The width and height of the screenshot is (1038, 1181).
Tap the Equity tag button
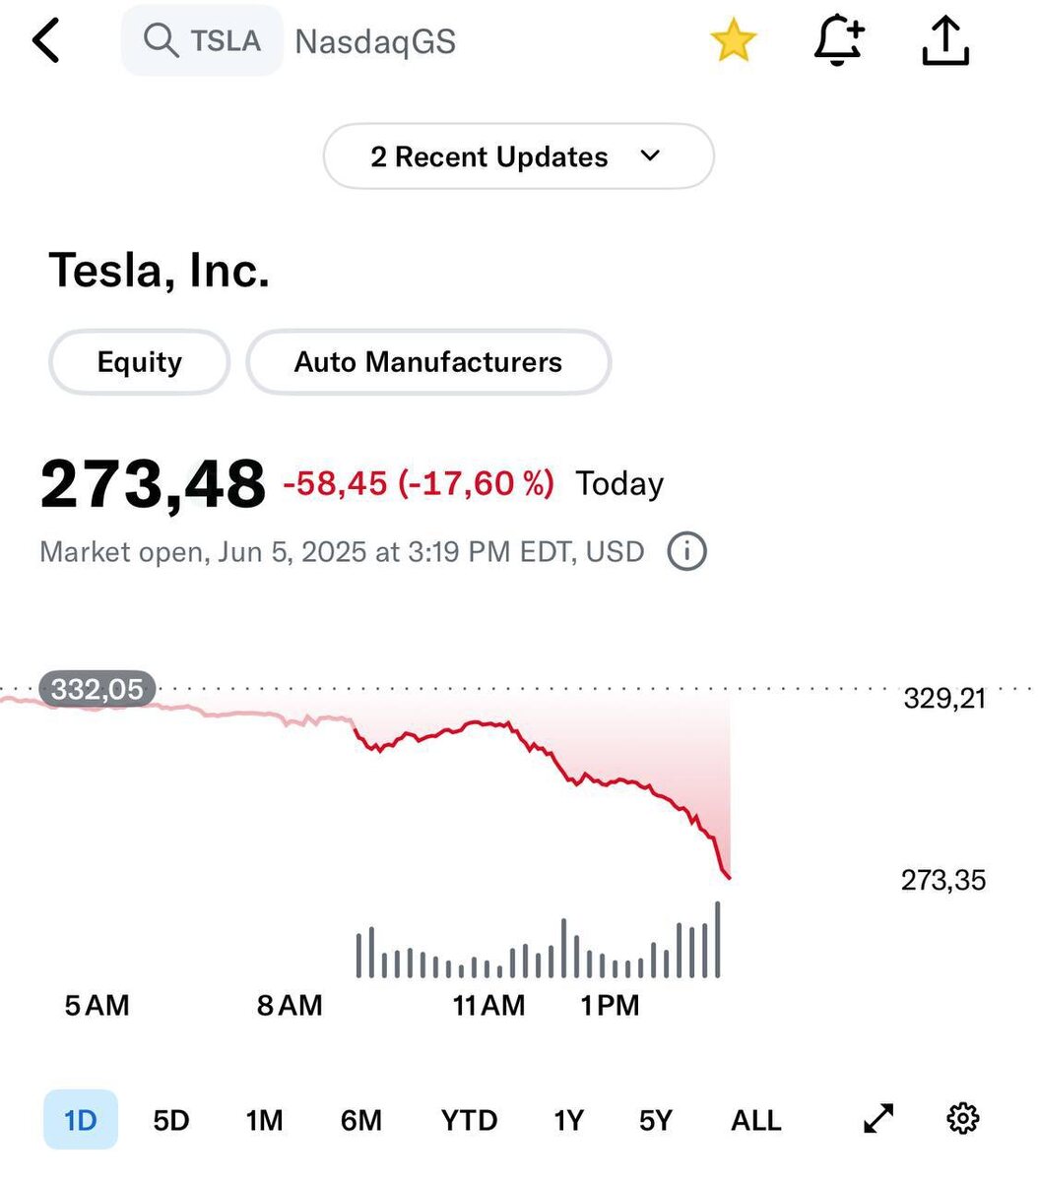pyautogui.click(x=139, y=362)
